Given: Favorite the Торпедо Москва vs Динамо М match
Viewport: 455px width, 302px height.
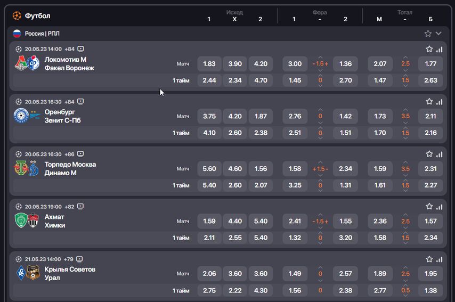Looking at the screenshot, I should pyautogui.click(x=429, y=154).
